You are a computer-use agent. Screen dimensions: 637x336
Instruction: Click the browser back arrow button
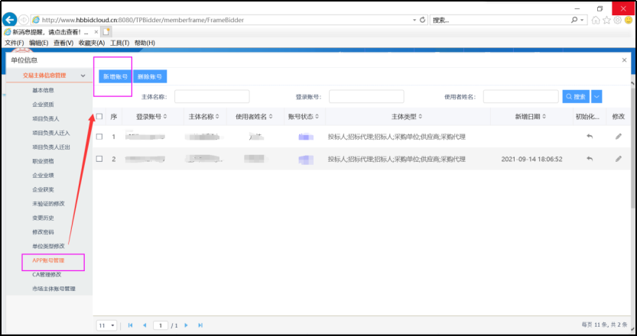pos(11,19)
